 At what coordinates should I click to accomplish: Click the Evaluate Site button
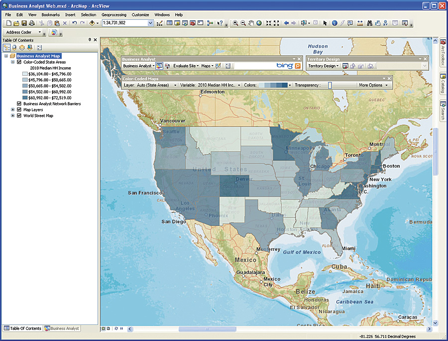184,66
